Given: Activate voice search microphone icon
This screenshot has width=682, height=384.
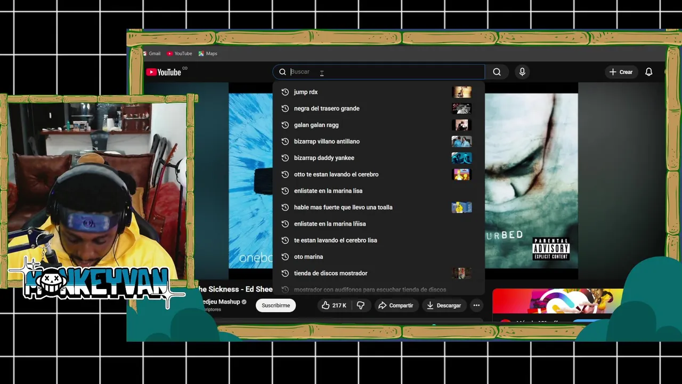Looking at the screenshot, I should (522, 72).
